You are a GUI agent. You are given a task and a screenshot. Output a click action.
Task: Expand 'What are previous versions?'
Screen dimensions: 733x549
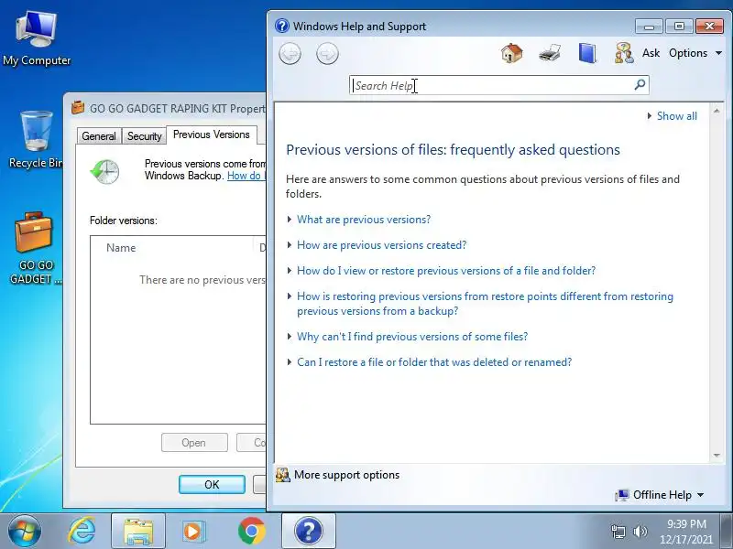coord(364,220)
